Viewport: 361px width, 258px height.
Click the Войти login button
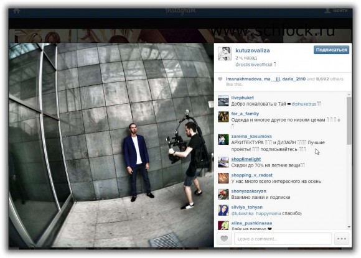click(336, 11)
